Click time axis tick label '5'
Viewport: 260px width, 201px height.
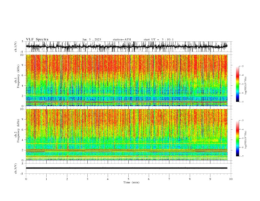click(128, 179)
